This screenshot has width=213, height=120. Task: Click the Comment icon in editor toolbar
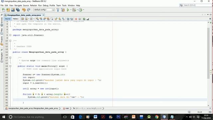point(84,19)
